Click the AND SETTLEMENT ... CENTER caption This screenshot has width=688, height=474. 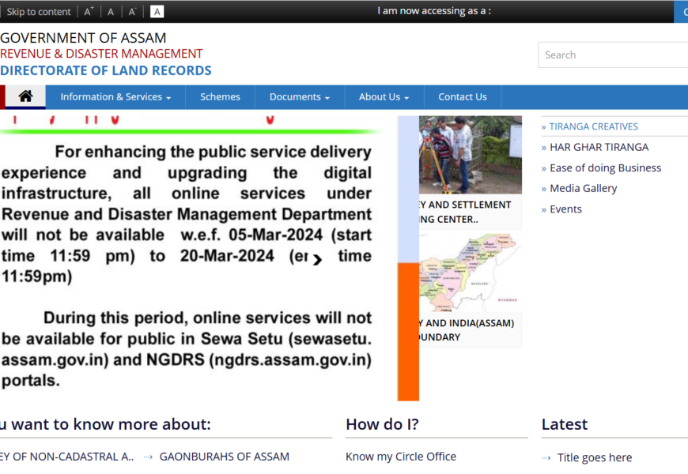click(x=466, y=212)
